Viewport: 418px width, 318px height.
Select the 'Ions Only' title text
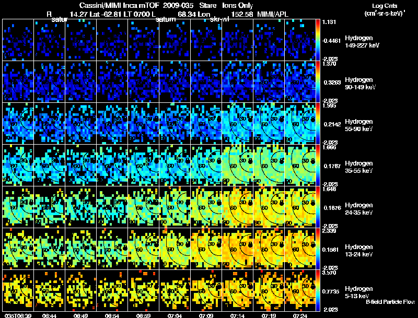click(238, 5)
